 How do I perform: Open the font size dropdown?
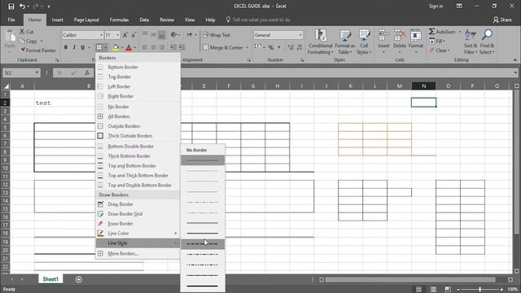(117, 35)
